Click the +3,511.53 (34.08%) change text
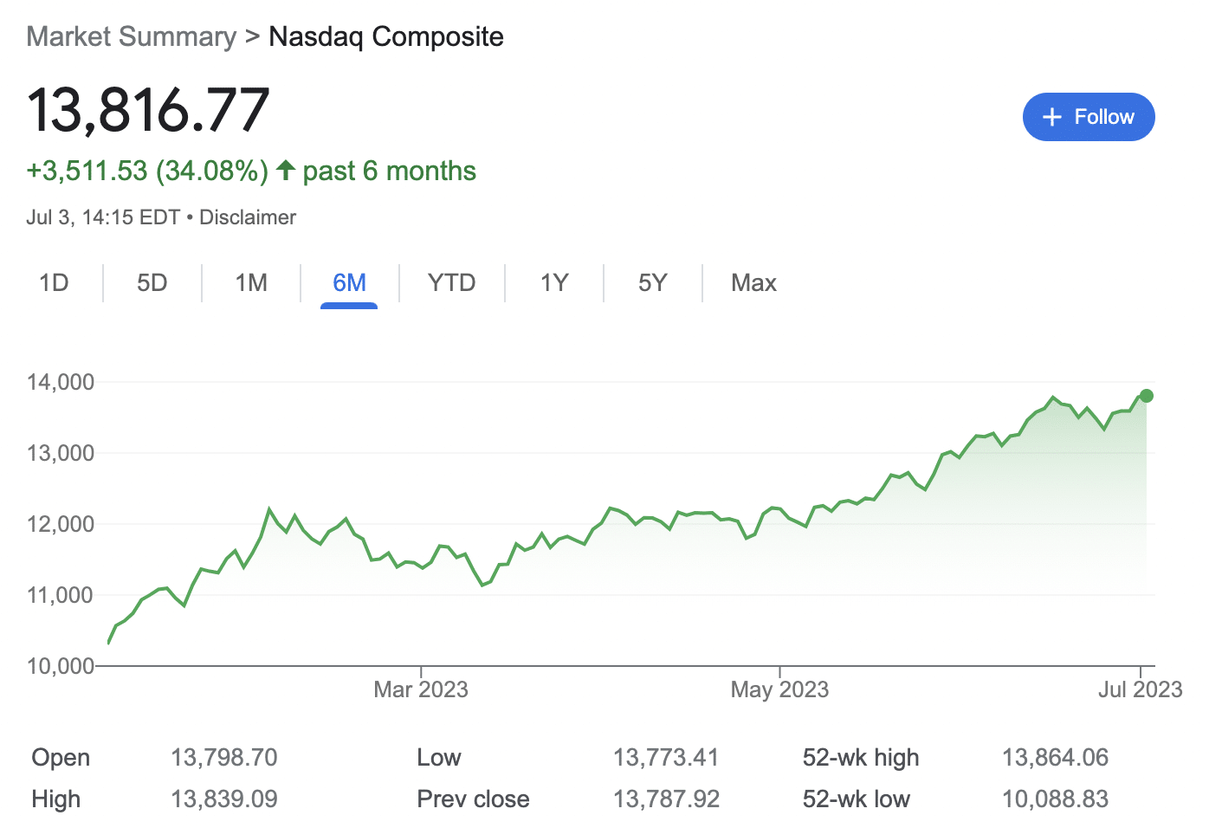The height and width of the screenshot is (828, 1209). [x=147, y=171]
